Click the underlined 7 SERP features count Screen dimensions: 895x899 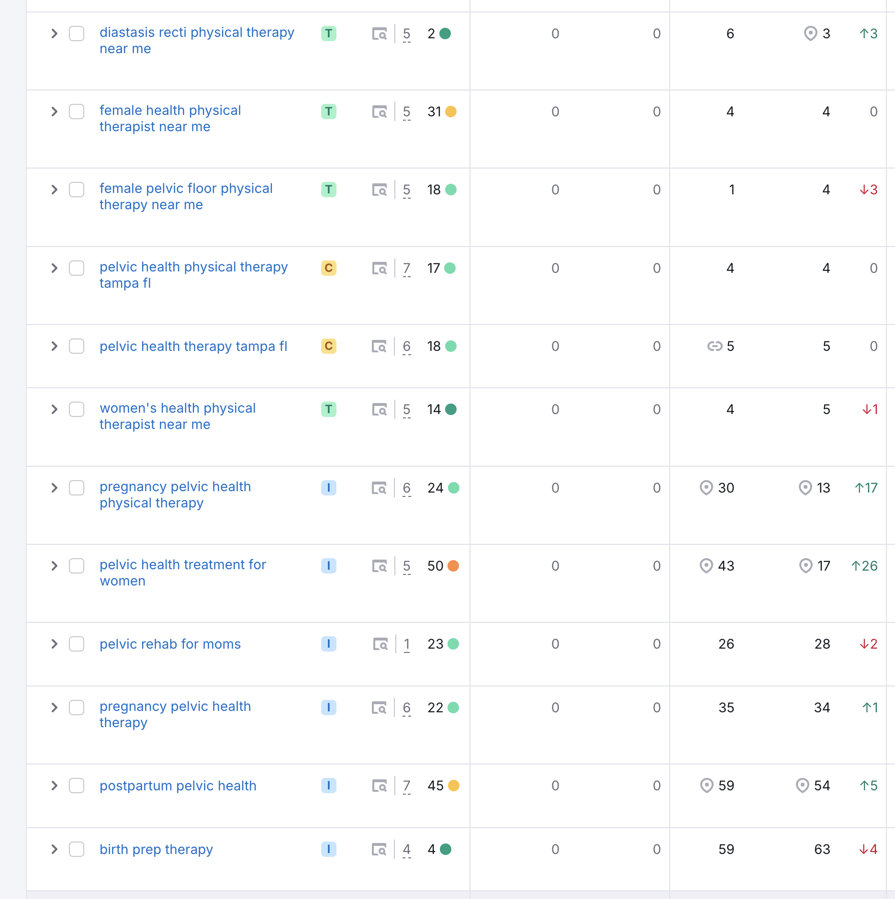406,269
